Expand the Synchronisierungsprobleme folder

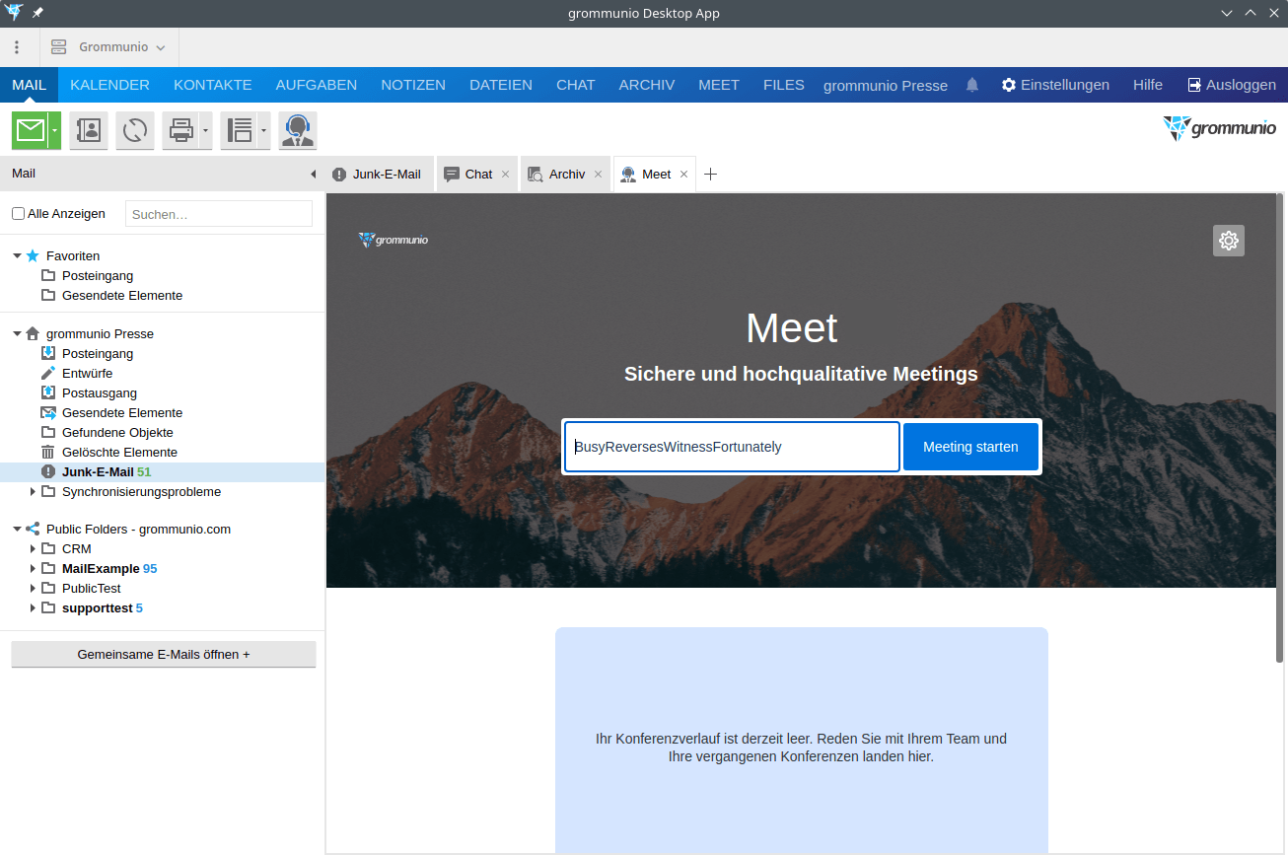33,491
